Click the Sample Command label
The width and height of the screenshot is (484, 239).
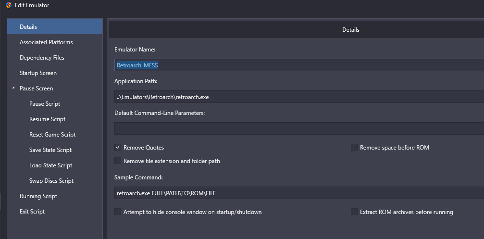click(x=138, y=177)
